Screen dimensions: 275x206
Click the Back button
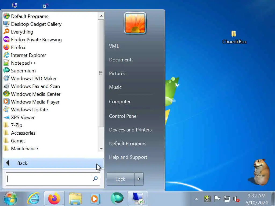click(x=53, y=163)
